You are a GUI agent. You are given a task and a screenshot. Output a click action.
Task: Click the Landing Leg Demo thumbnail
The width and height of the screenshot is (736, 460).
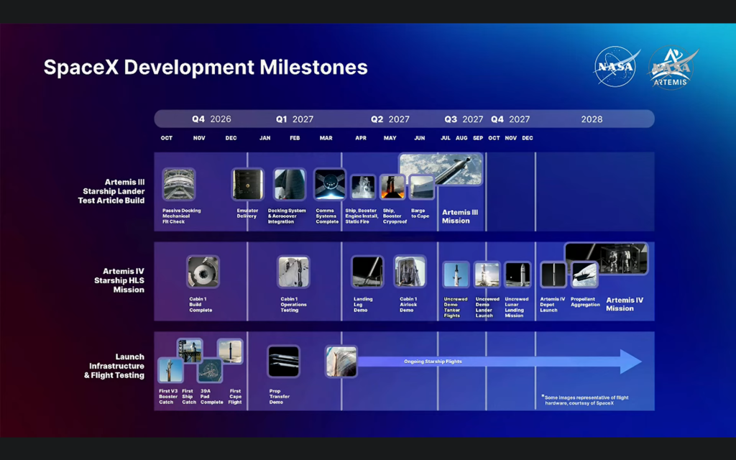[367, 271]
